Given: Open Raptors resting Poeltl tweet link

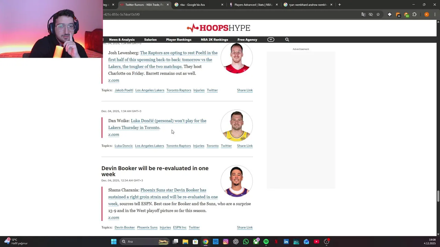Looking at the screenshot, I should (x=163, y=60).
